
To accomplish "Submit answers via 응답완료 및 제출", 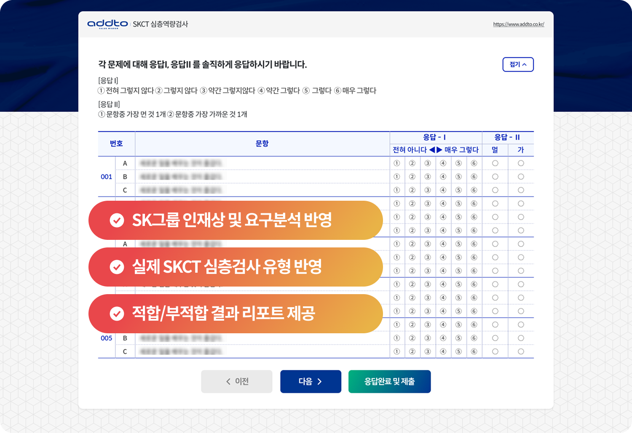I will pyautogui.click(x=389, y=381).
